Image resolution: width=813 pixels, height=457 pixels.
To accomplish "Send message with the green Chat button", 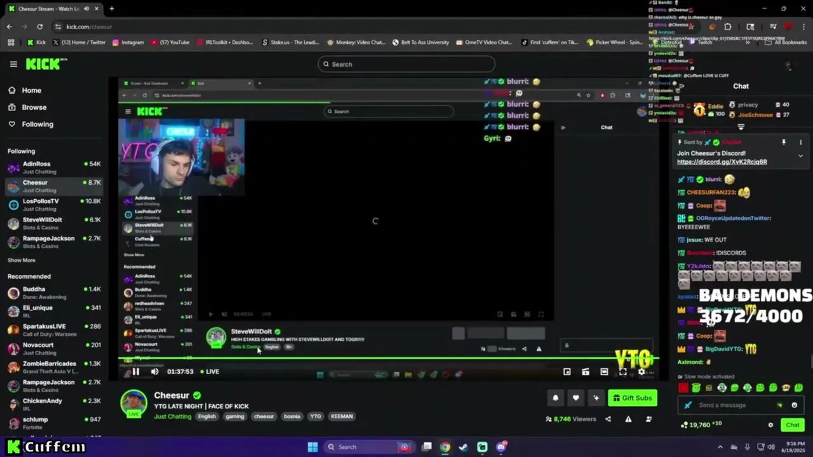I will point(793,425).
